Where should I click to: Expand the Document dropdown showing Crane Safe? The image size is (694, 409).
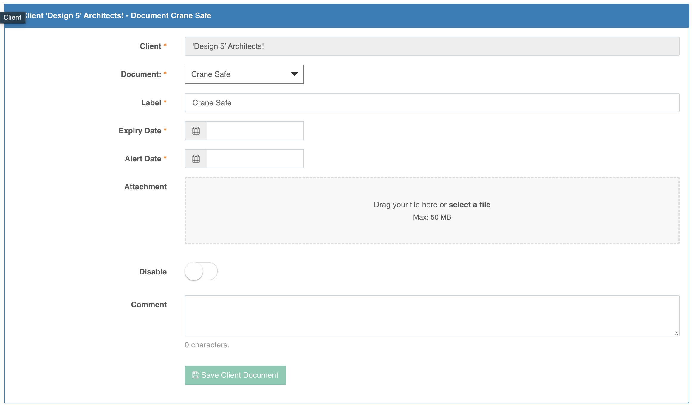point(244,74)
